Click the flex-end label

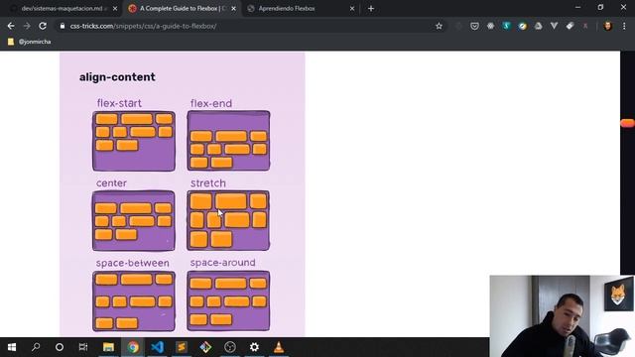click(x=211, y=103)
